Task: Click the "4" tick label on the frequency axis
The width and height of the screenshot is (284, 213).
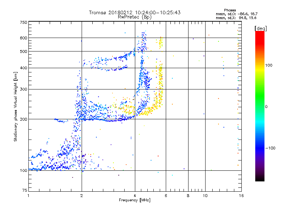Action: [135, 196]
